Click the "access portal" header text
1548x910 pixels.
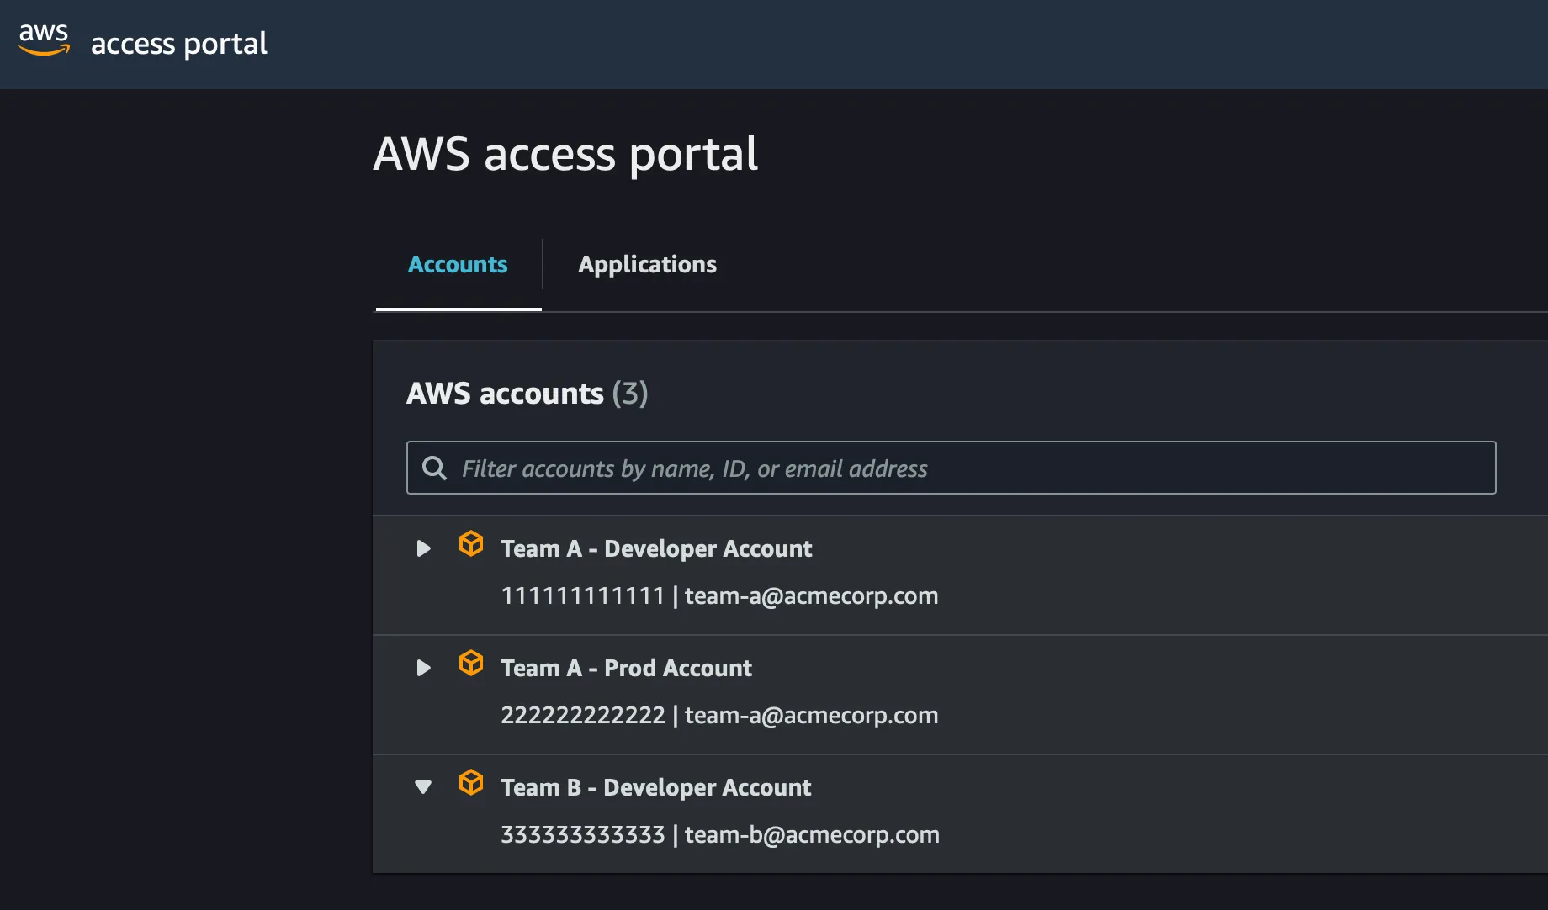[178, 44]
